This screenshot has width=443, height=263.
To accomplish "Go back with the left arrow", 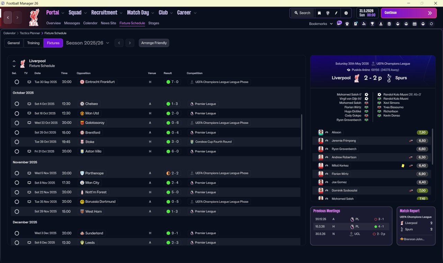I will coord(8,17).
